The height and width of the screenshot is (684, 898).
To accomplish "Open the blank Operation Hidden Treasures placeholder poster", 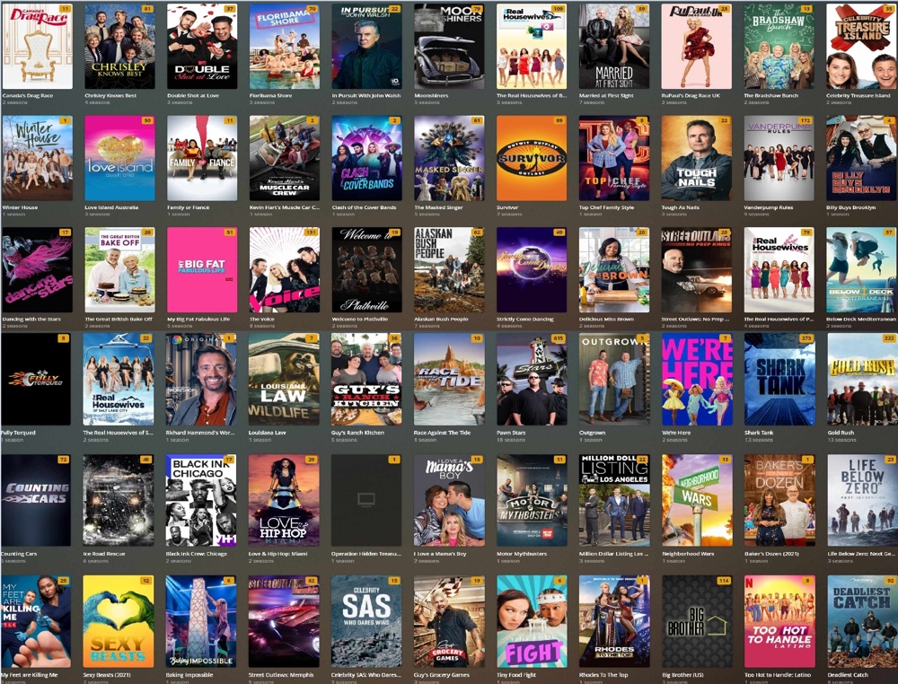I will pyautogui.click(x=366, y=500).
